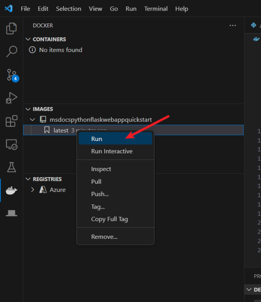
Task: Choose Run from the context menu
Action: (115, 139)
